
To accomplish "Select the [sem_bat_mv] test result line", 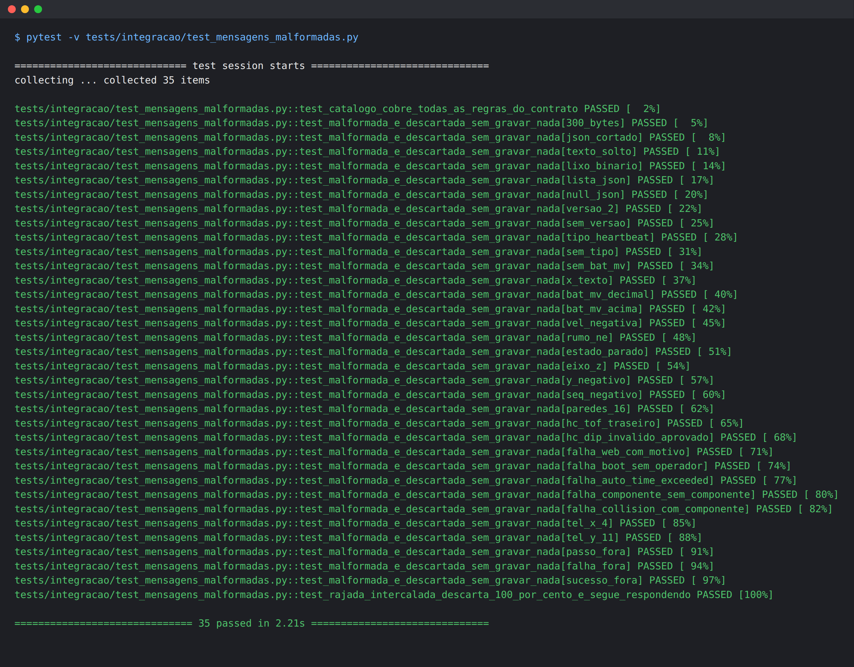I will click(365, 265).
